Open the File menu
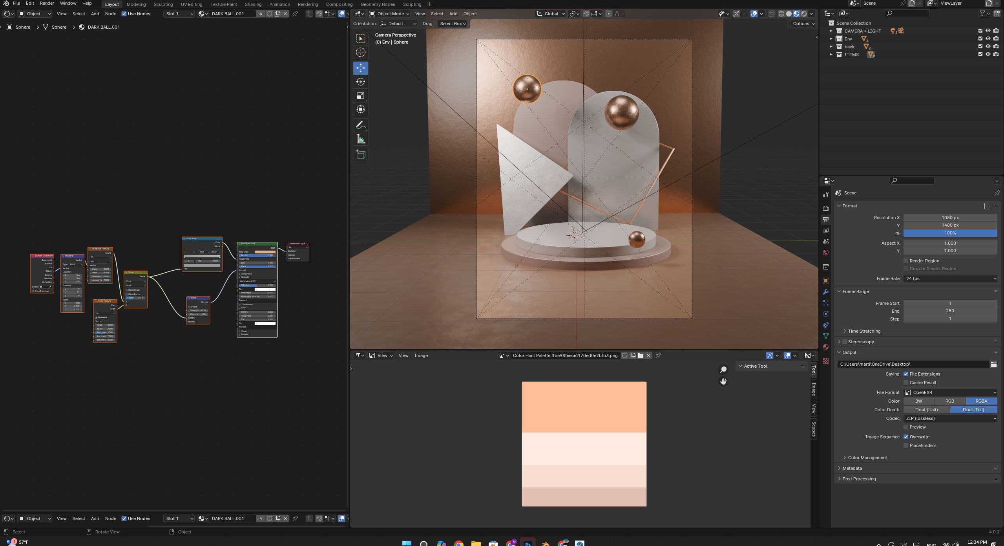Viewport: 1004px width, 546px height. point(16,3)
